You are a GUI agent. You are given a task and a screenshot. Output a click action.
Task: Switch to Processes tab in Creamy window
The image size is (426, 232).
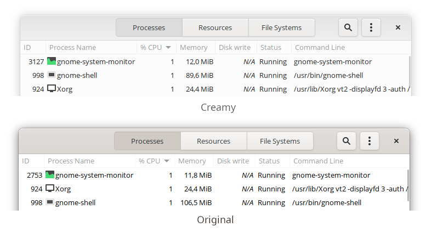149,27
